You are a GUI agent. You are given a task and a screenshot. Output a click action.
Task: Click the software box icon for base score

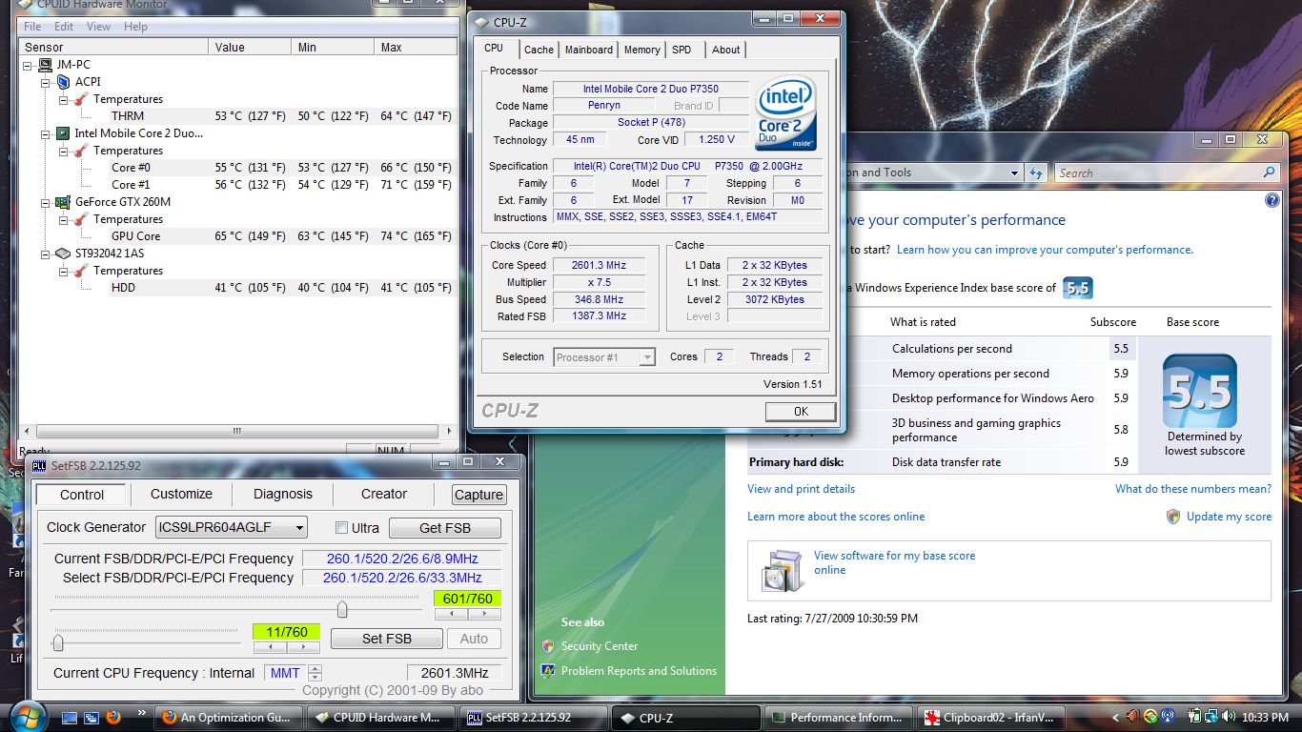point(783,569)
